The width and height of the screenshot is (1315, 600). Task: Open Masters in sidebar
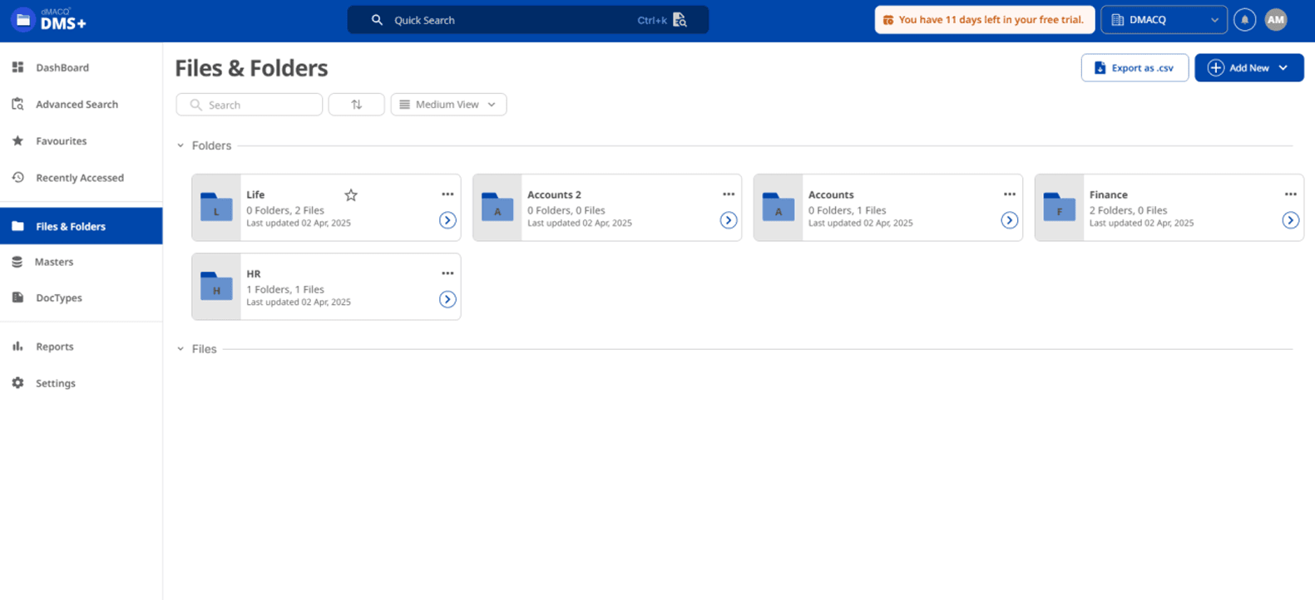[82, 262]
